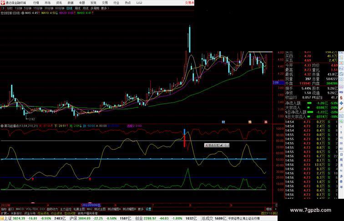Viewport: 344px width, 221px height.
Task: Click the circle icon beside MA5 label
Action: 23,13
